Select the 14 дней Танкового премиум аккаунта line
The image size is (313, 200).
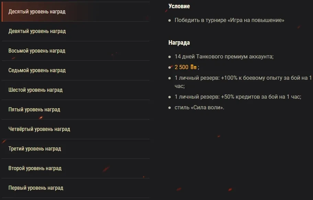coord(224,57)
